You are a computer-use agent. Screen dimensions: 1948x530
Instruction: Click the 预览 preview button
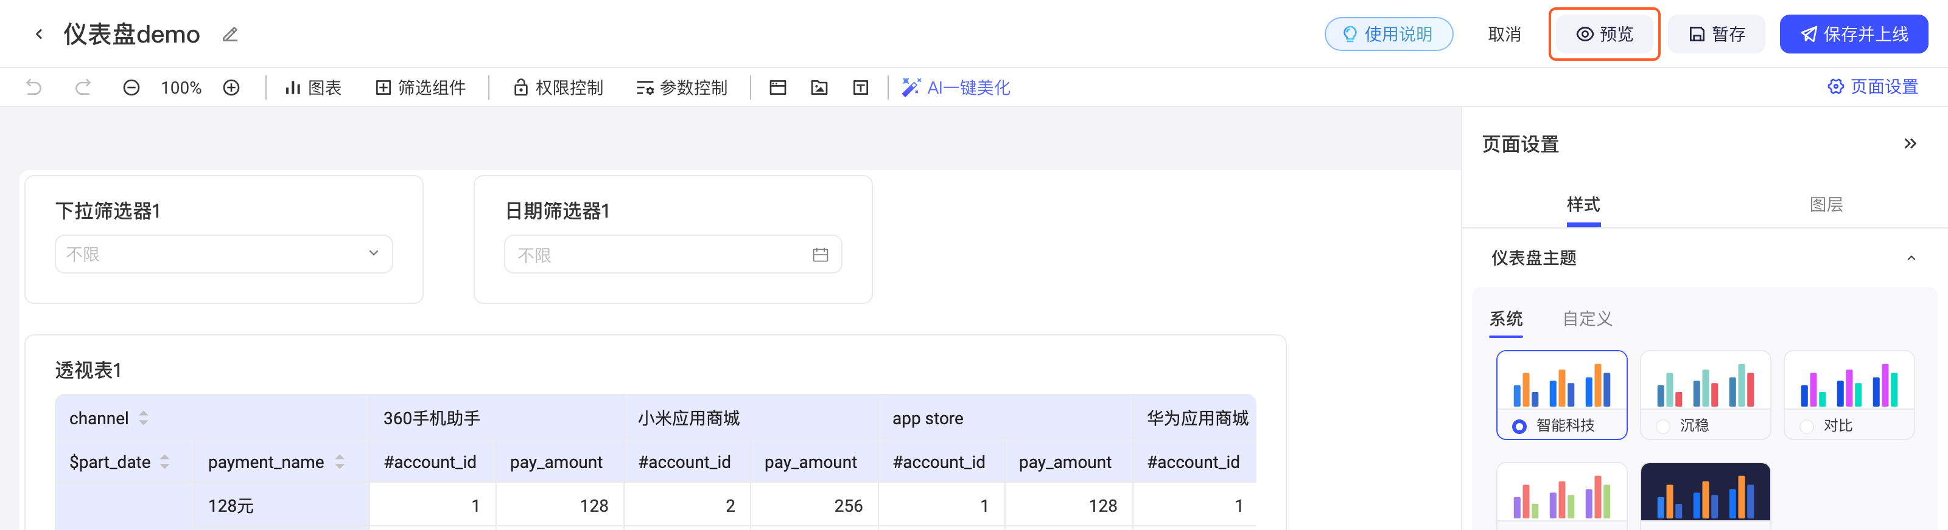1604,34
